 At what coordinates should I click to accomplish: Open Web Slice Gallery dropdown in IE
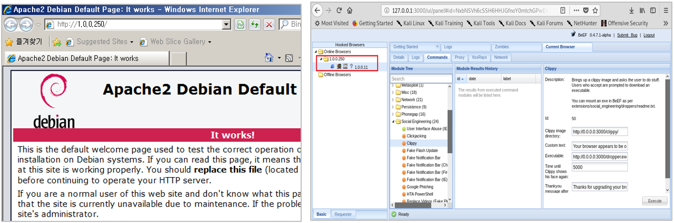coord(210,42)
